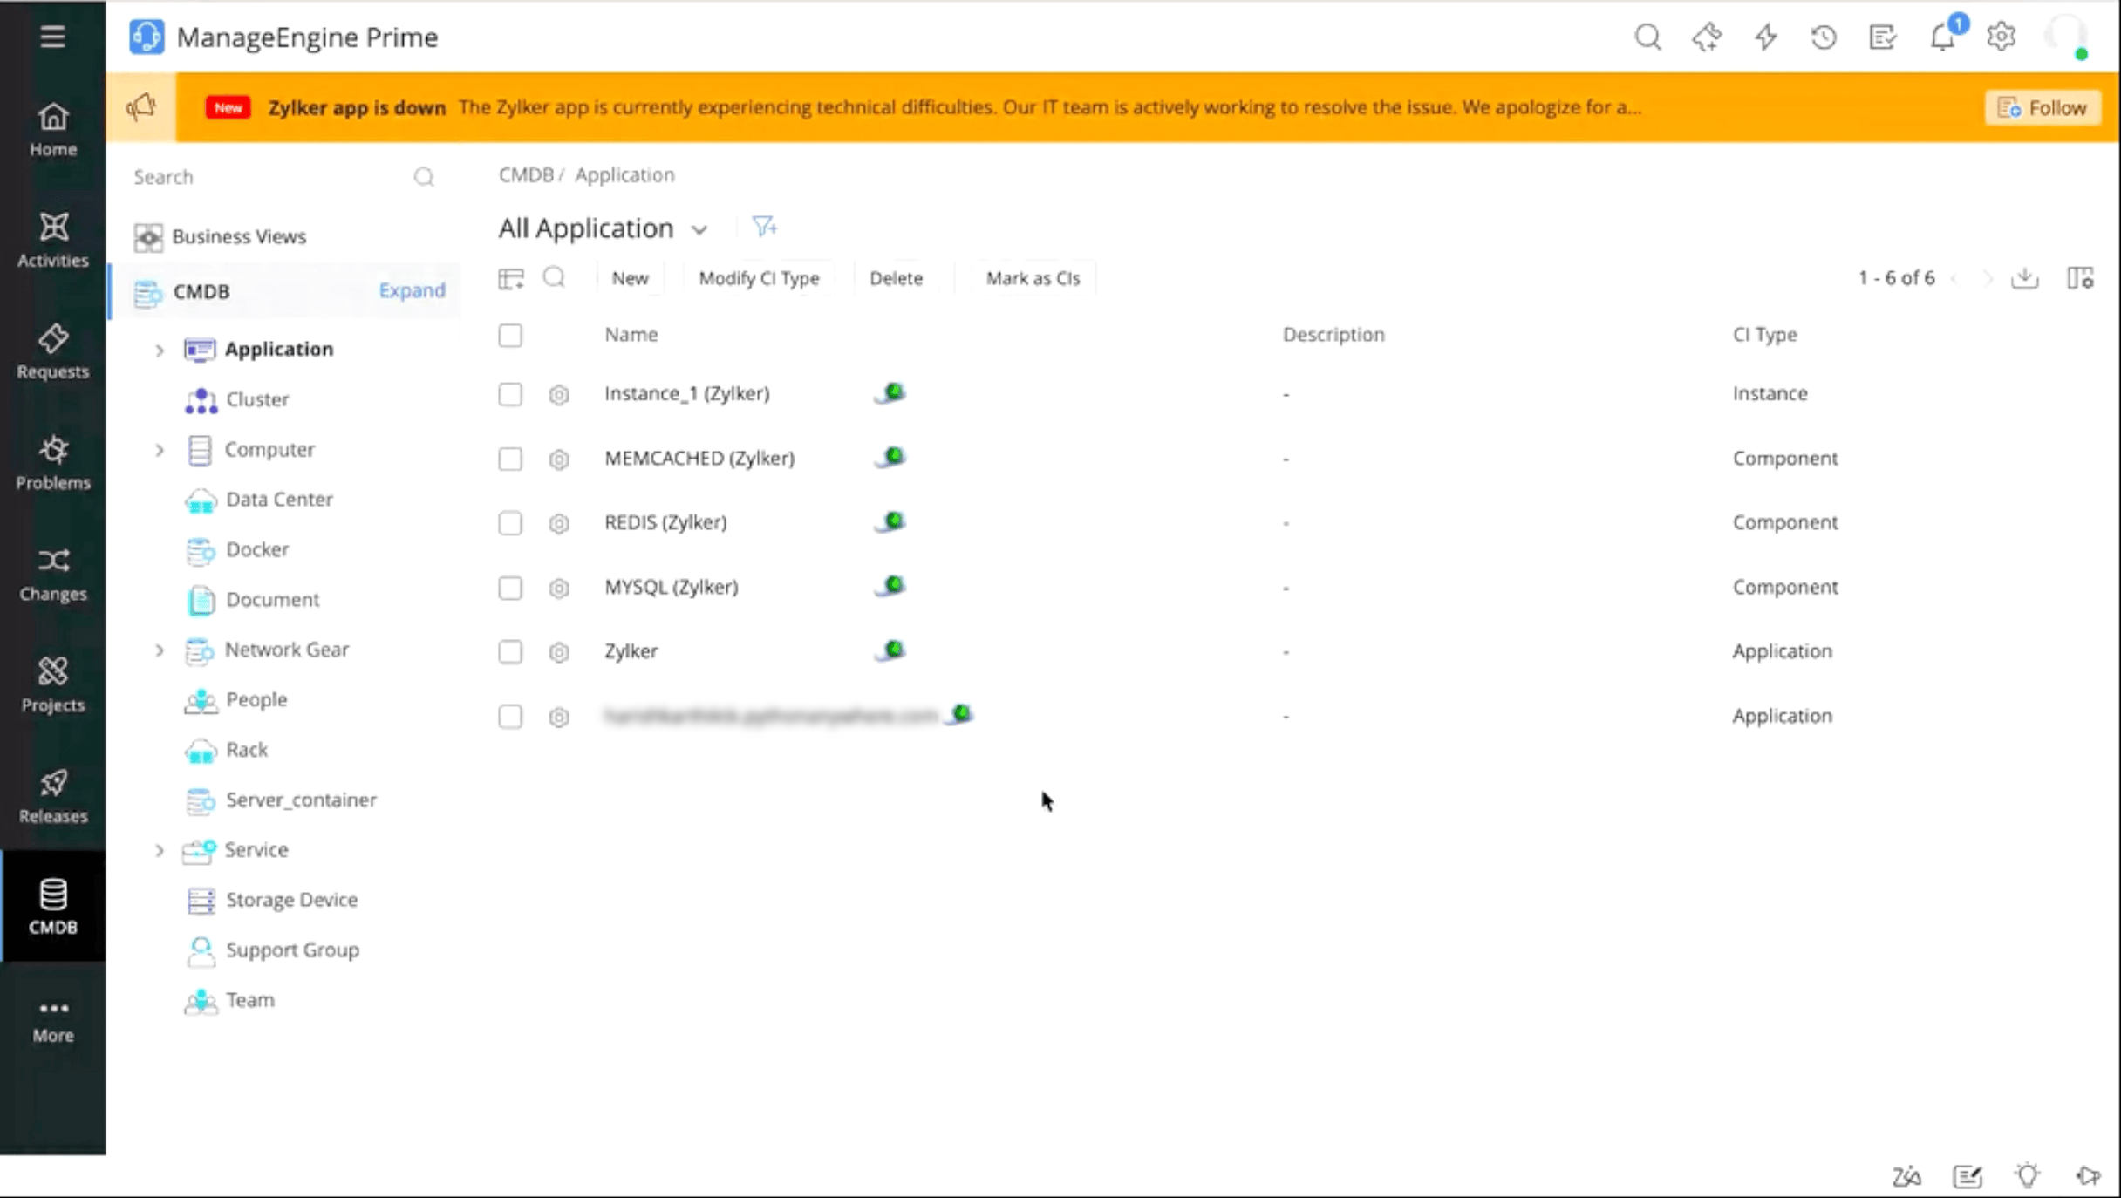Select the checkbox for REDIS (Zylker)
Image resolution: width=2121 pixels, height=1198 pixels.
point(510,524)
